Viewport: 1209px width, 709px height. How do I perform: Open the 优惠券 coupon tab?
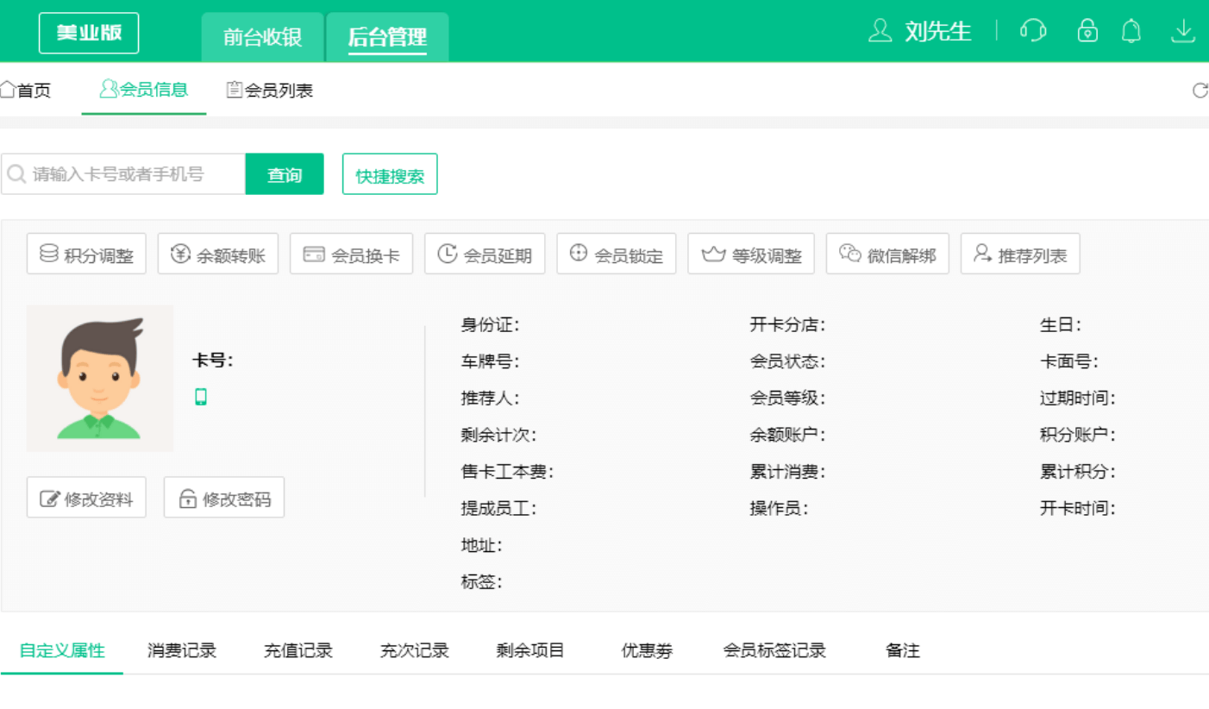click(646, 650)
